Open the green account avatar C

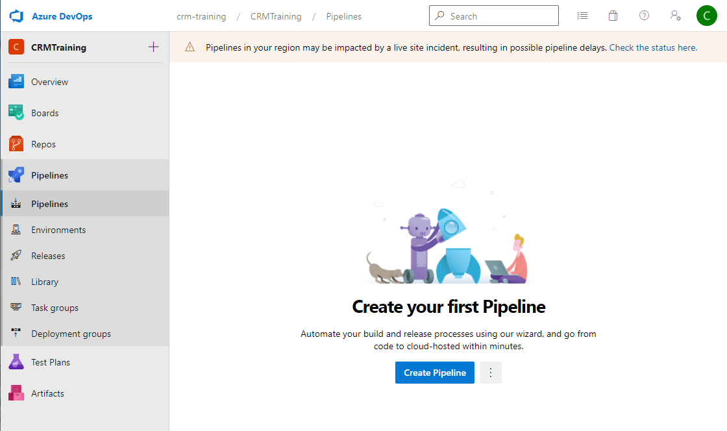(707, 16)
